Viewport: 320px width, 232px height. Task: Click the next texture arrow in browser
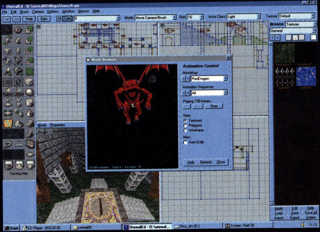click(x=277, y=37)
